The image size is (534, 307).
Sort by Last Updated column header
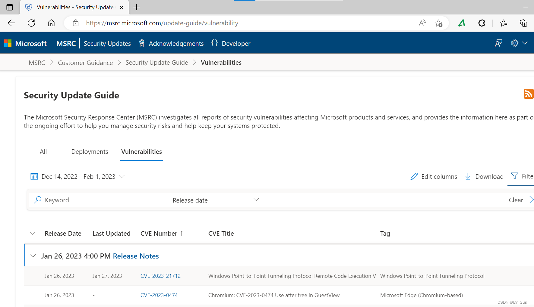112,233
